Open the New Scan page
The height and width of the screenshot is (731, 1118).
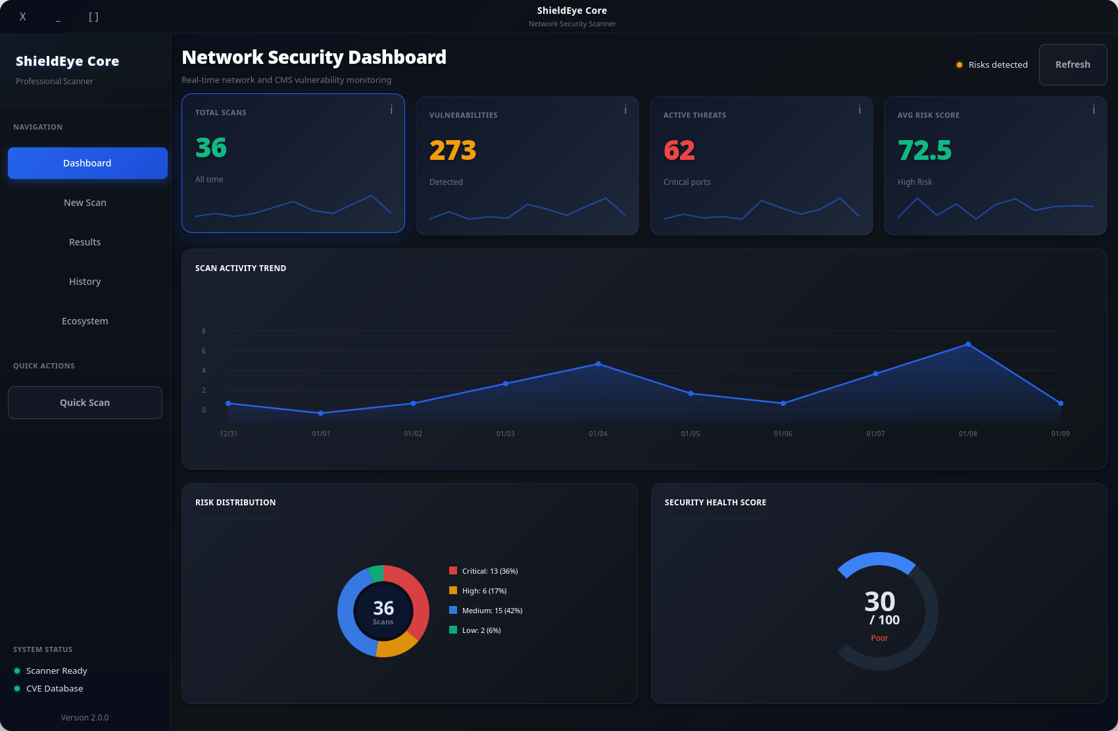[85, 203]
